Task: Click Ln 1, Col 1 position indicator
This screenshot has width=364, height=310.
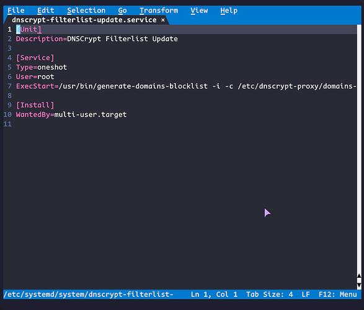Action: point(214,294)
